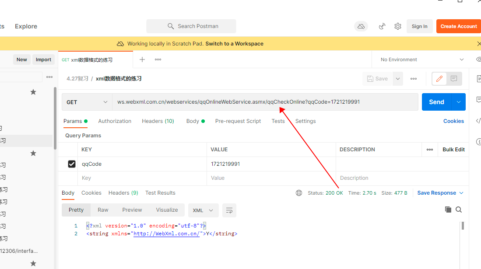Open the GET method dropdown
The image size is (481, 269).
click(x=87, y=102)
